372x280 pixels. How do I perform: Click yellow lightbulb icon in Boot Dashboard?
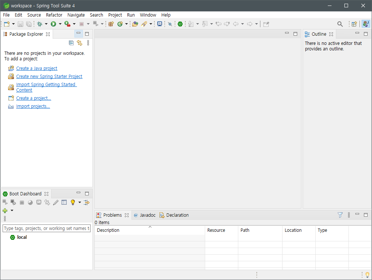coord(73,202)
